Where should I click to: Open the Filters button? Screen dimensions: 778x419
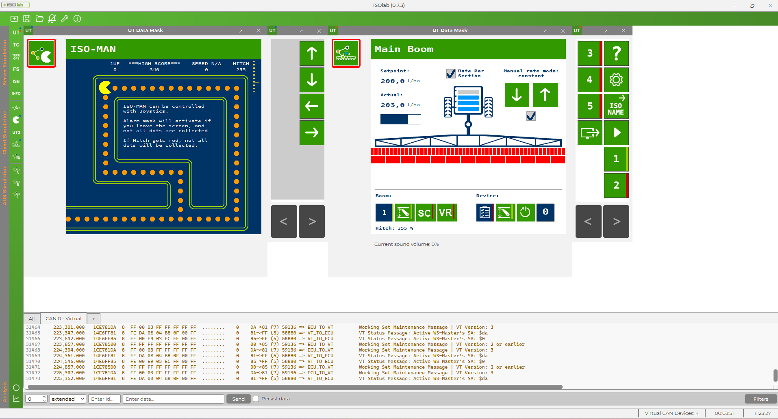coord(761,399)
